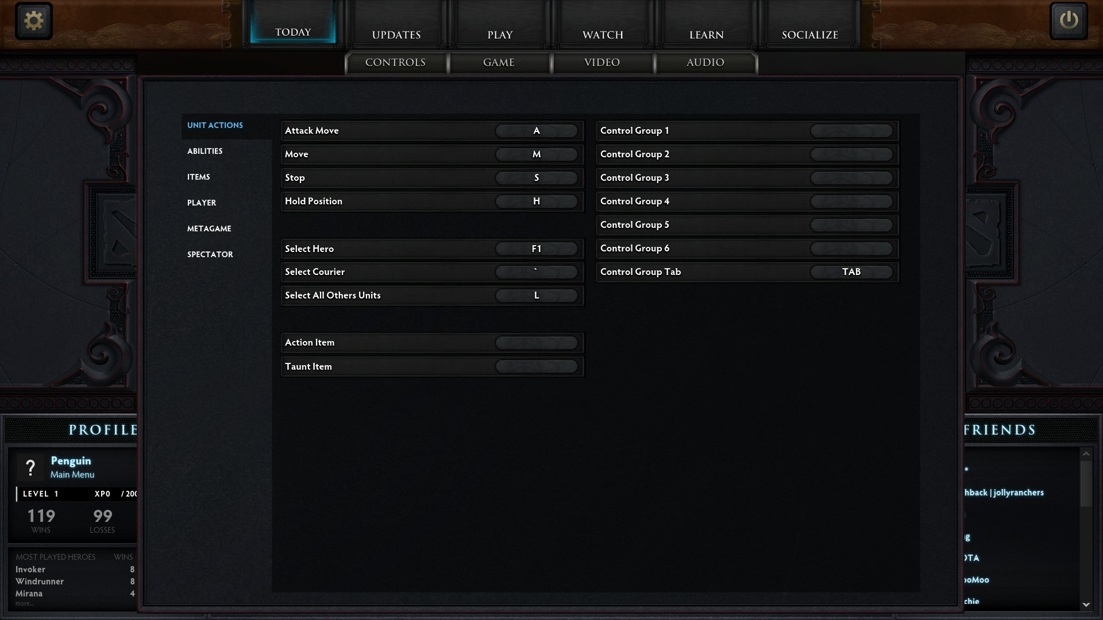Set a key for Control Group 2
The height and width of the screenshot is (620, 1103).
(x=851, y=154)
